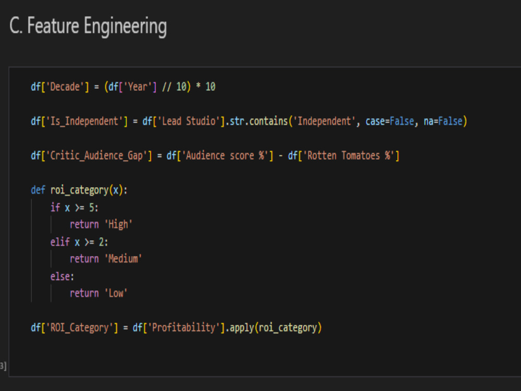Click 'Lead Studio' string in code
The height and width of the screenshot is (391, 521).
[x=189, y=121]
